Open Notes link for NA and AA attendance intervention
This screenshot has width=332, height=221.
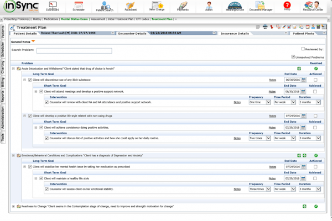click(237, 102)
